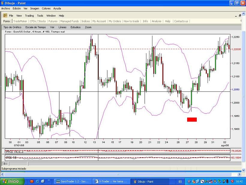
Task: Switch to the CFDs / Stocks tab
Action: click(38, 21)
